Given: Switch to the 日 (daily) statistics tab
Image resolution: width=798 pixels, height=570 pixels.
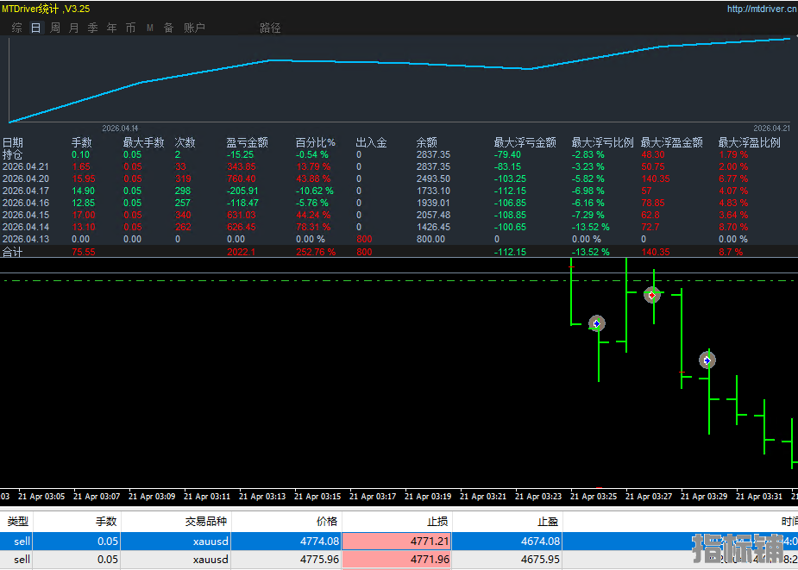Looking at the screenshot, I should tap(35, 28).
